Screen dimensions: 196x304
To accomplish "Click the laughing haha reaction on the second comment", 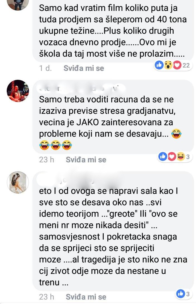I will coord(180,156).
